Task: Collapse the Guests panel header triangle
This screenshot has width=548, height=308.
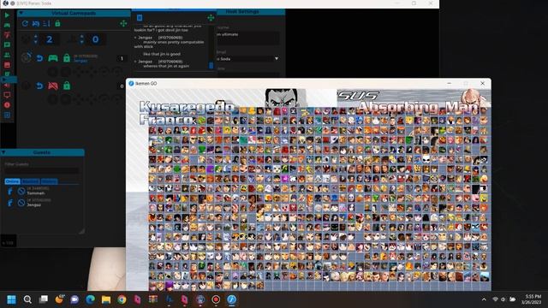Action: pyautogui.click(x=3, y=152)
